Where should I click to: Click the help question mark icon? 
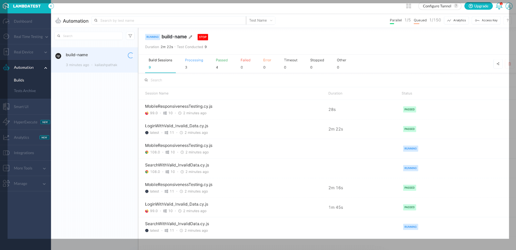(x=507, y=20)
